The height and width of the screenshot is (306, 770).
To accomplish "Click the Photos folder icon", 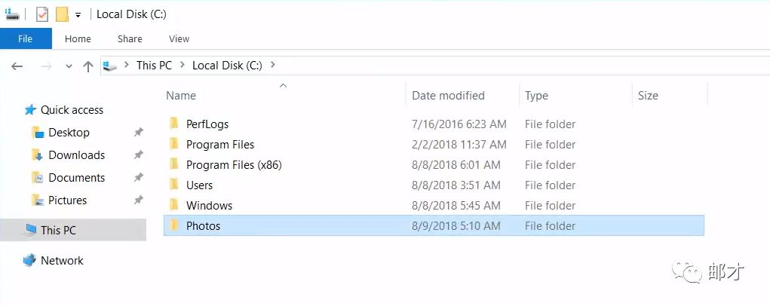I will (174, 225).
